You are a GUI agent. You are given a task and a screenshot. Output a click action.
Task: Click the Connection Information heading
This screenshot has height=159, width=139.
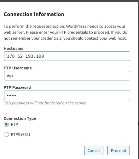tap(34, 14)
